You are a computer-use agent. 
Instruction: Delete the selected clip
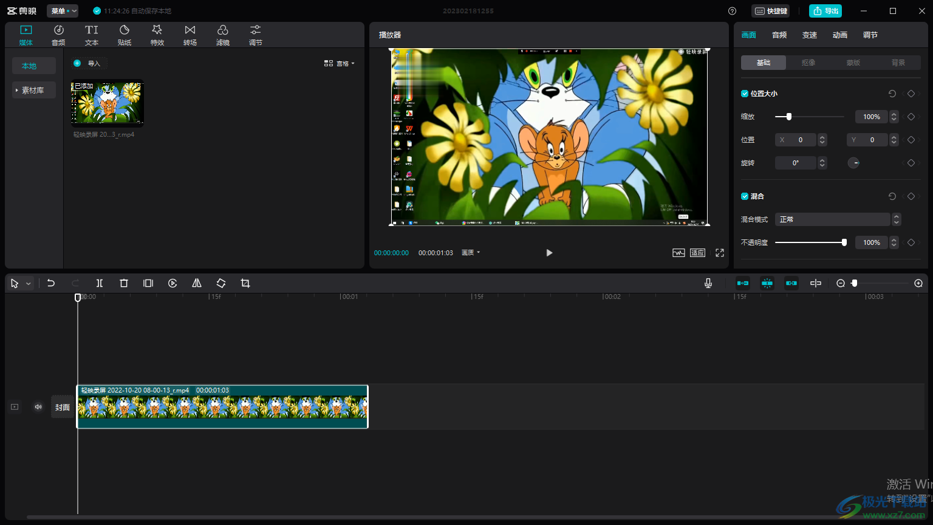[x=124, y=283]
